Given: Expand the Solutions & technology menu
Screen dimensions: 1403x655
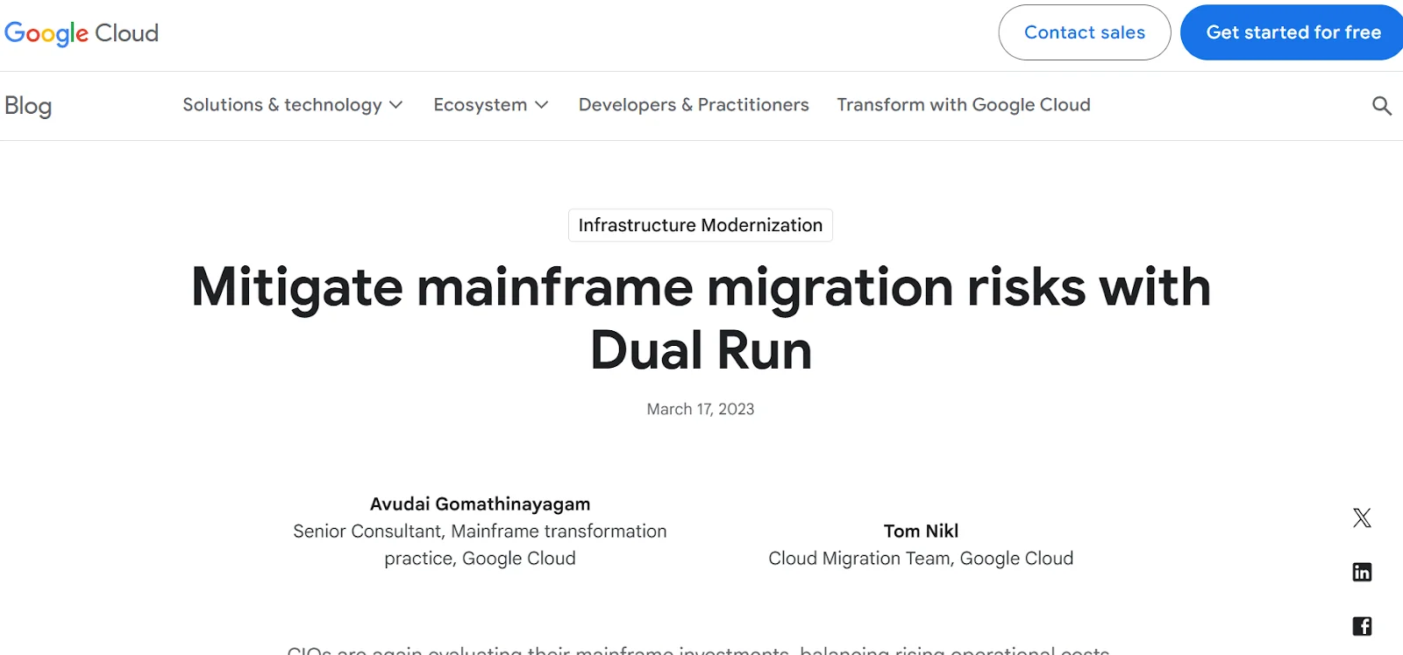Looking at the screenshot, I should [x=293, y=105].
